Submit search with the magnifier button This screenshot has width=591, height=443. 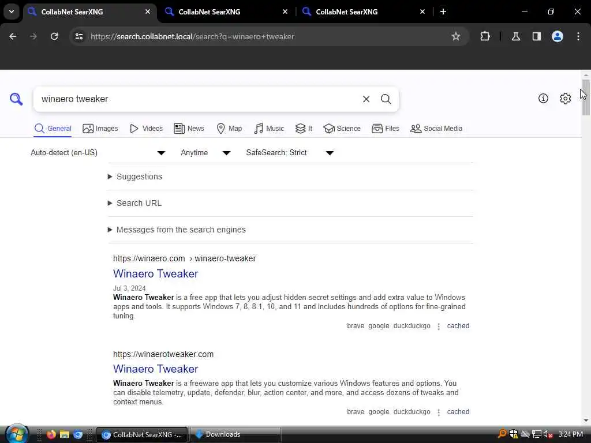coord(386,99)
